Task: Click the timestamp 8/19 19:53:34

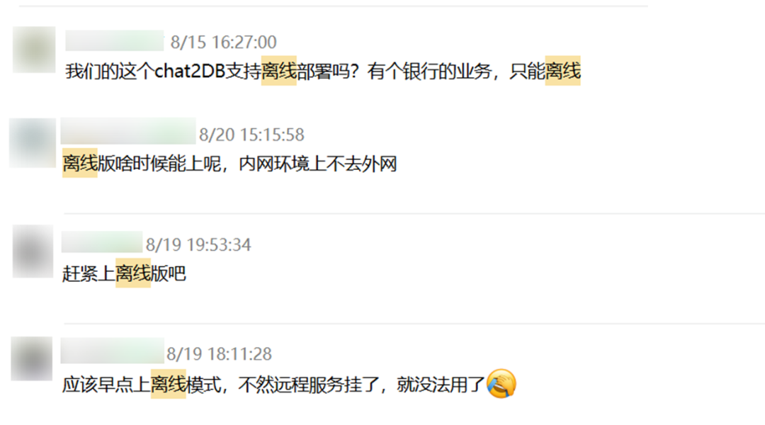Action: [x=198, y=244]
